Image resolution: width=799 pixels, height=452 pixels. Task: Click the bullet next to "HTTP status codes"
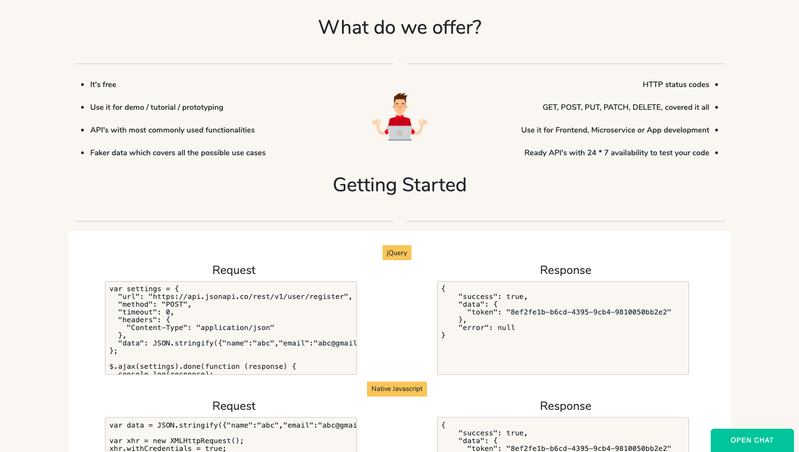tap(716, 84)
